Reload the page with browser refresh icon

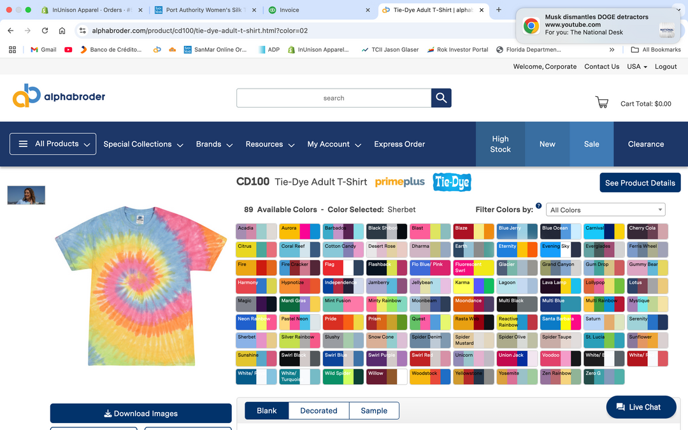coord(45,31)
